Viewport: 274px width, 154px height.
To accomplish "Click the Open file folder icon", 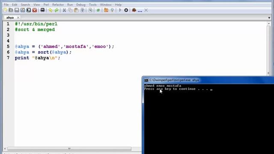I will click(11, 10).
